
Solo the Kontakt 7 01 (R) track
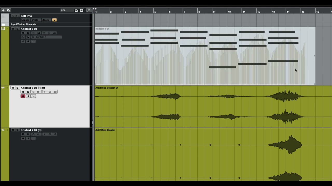17,130
